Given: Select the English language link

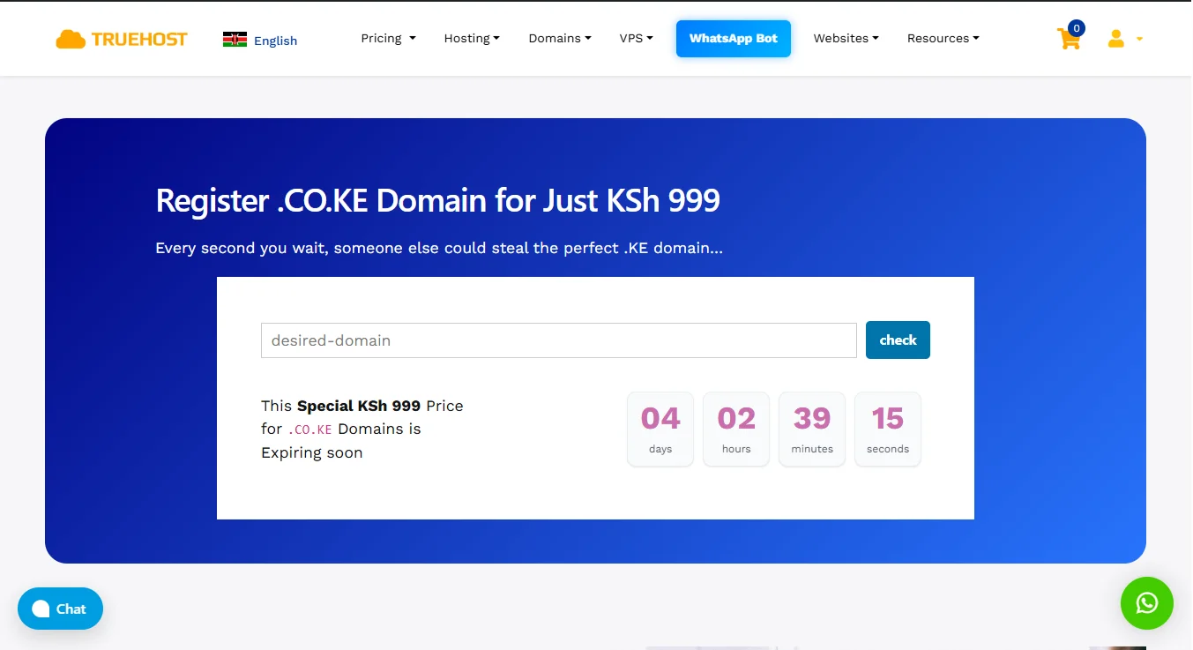Looking at the screenshot, I should [275, 41].
